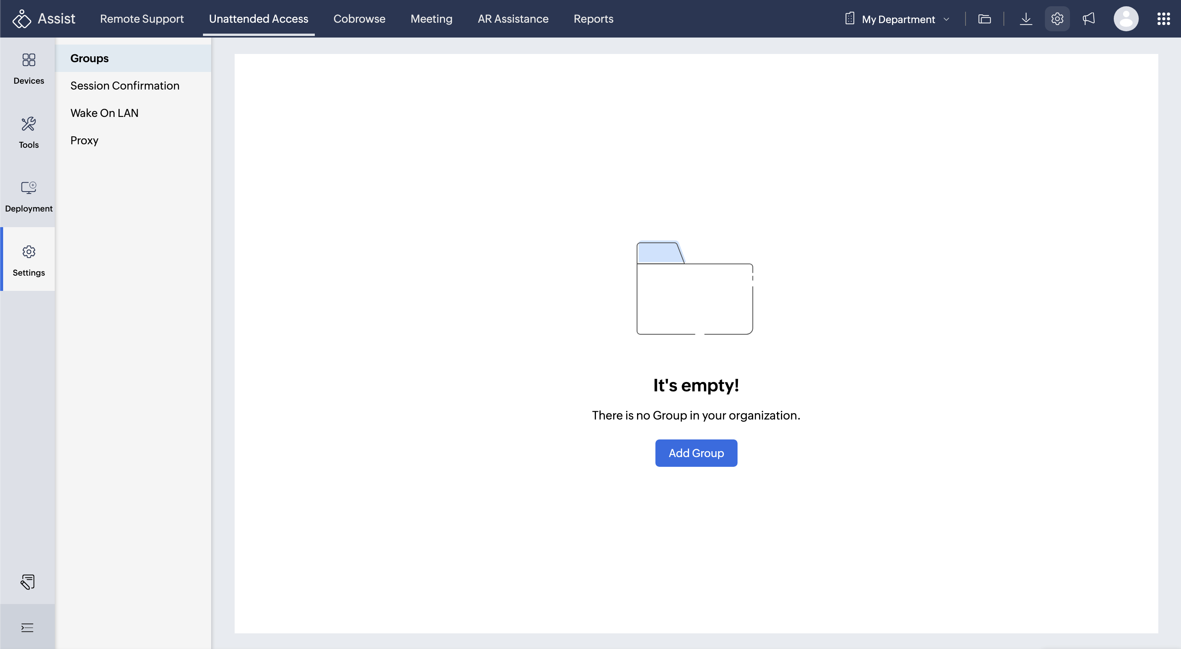Expand the My Department dropdown
Screen dimensions: 1181x649
tap(897, 19)
